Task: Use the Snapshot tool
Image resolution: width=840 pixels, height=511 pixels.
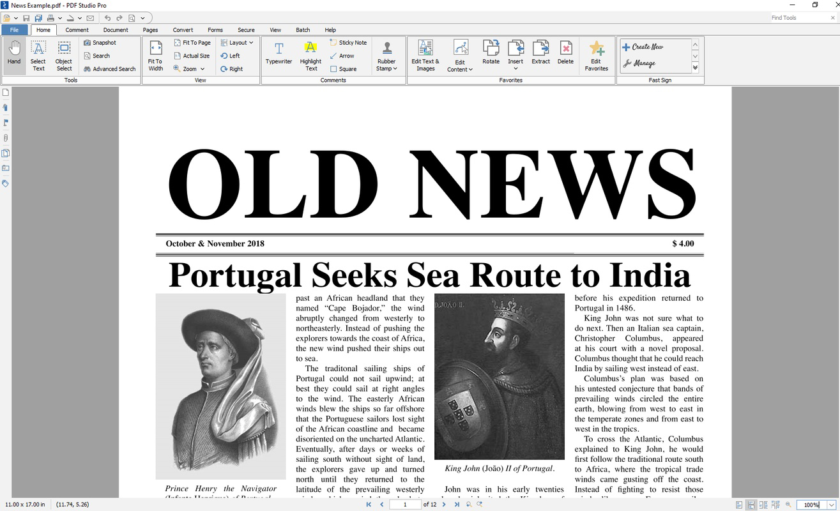Action: point(100,42)
